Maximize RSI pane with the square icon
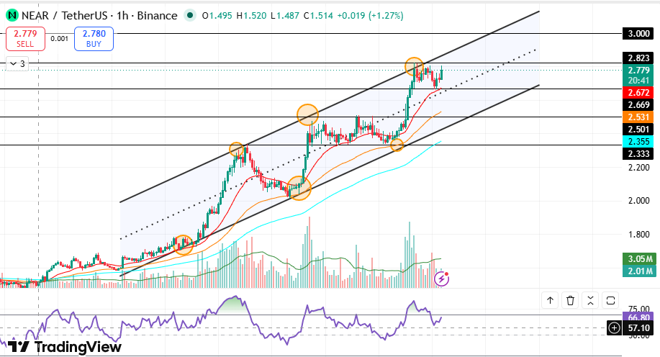Viewport: 660px width, 357px height. [610, 301]
